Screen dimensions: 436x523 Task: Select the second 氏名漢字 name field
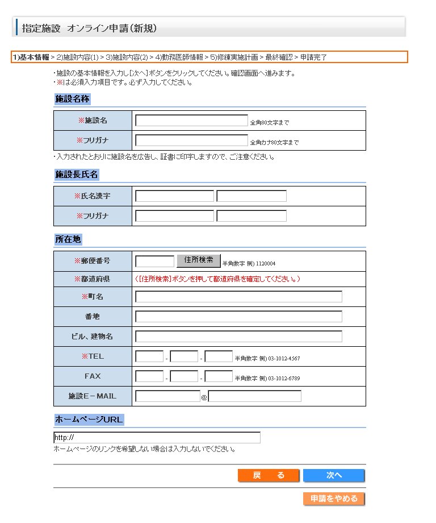(x=251, y=196)
